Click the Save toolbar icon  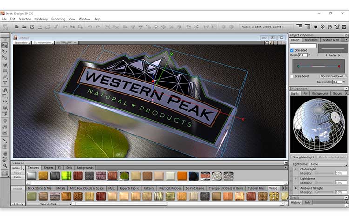point(32,27)
